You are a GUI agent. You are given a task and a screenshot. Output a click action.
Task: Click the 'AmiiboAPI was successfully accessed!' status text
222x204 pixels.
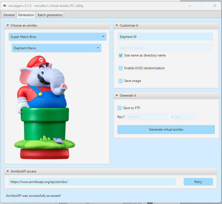point(33,196)
